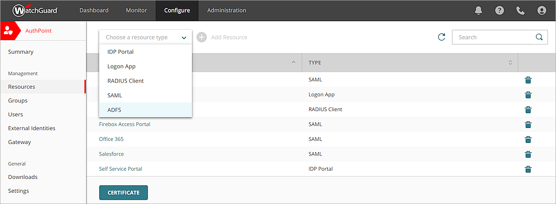Click trash icon for Self Service Portal
Image resolution: width=556 pixels, height=204 pixels.
pos(528,169)
